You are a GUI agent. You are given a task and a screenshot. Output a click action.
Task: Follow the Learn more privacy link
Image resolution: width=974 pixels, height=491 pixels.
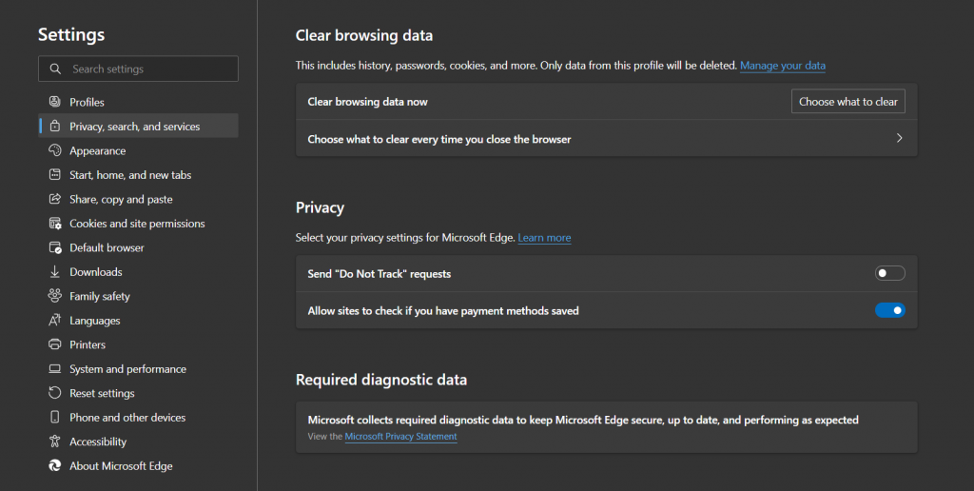pyautogui.click(x=544, y=238)
